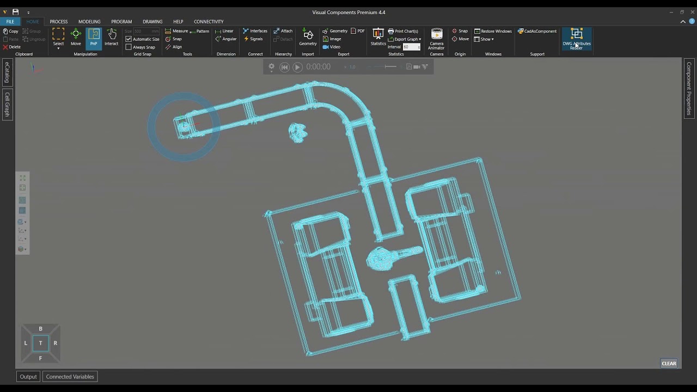Launch DWG Attributes Reader
The height and width of the screenshot is (392, 697).
pos(577,39)
